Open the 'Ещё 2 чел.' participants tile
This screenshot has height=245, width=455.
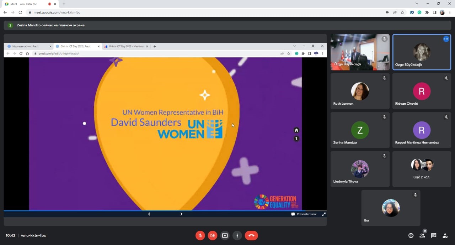coord(422,169)
